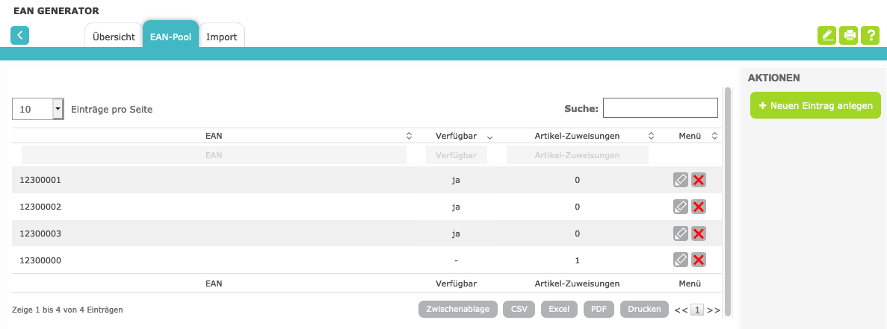Click into the Suche search field

(660, 108)
